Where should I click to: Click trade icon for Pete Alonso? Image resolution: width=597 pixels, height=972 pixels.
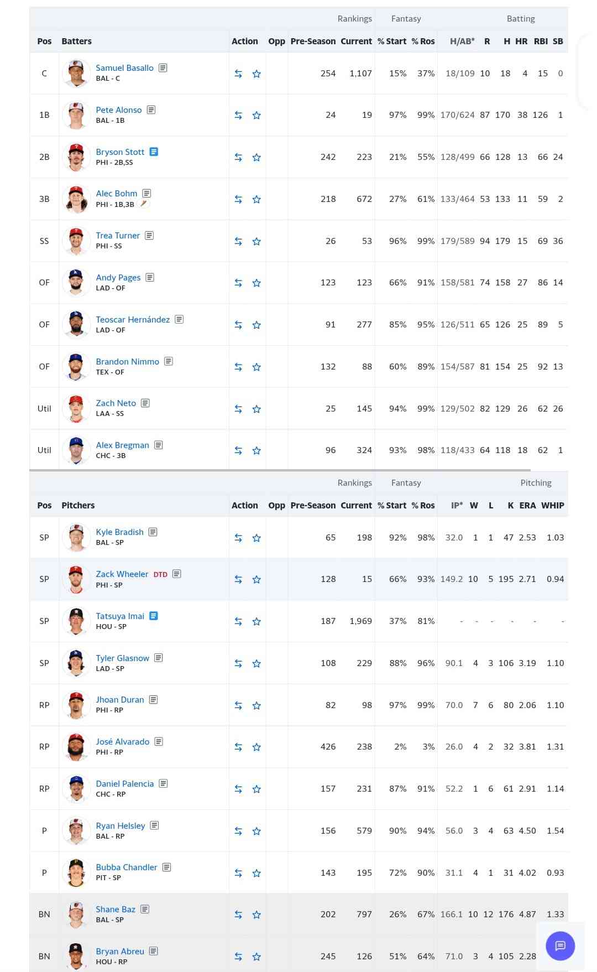click(238, 115)
